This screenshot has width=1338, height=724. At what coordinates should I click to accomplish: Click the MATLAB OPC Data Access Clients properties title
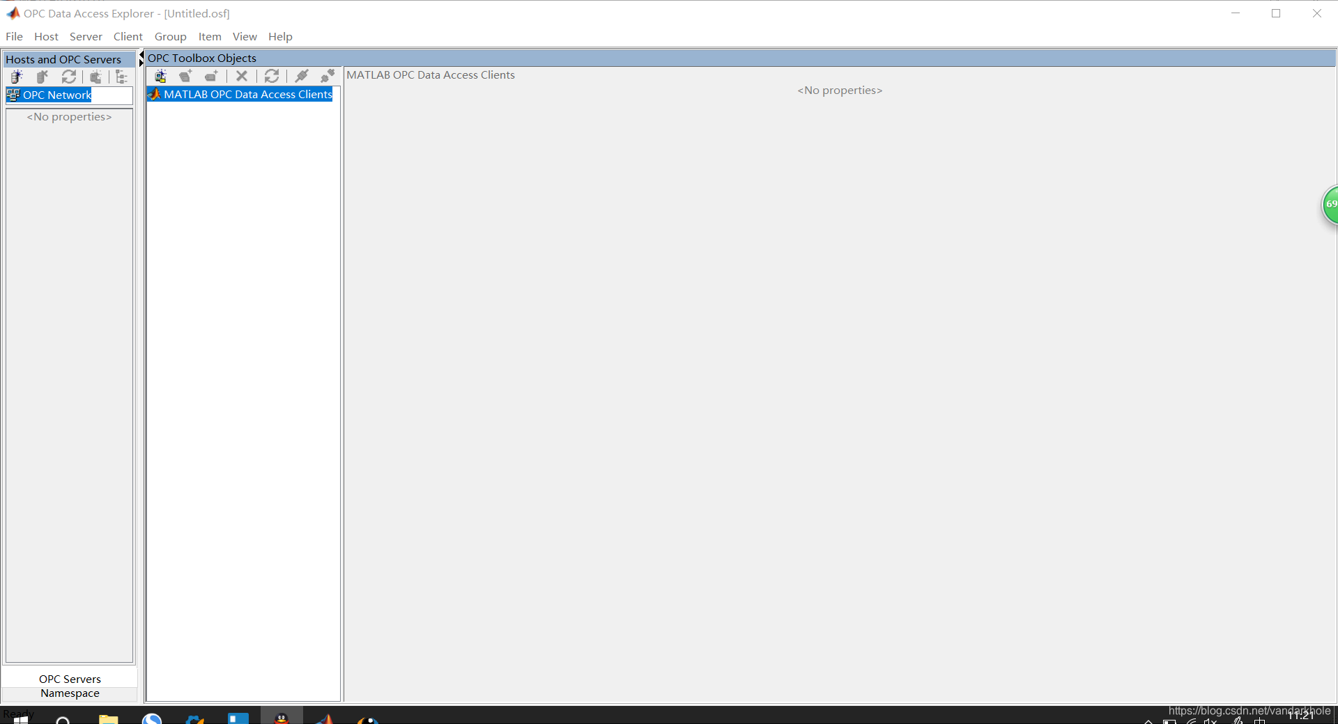(x=431, y=75)
